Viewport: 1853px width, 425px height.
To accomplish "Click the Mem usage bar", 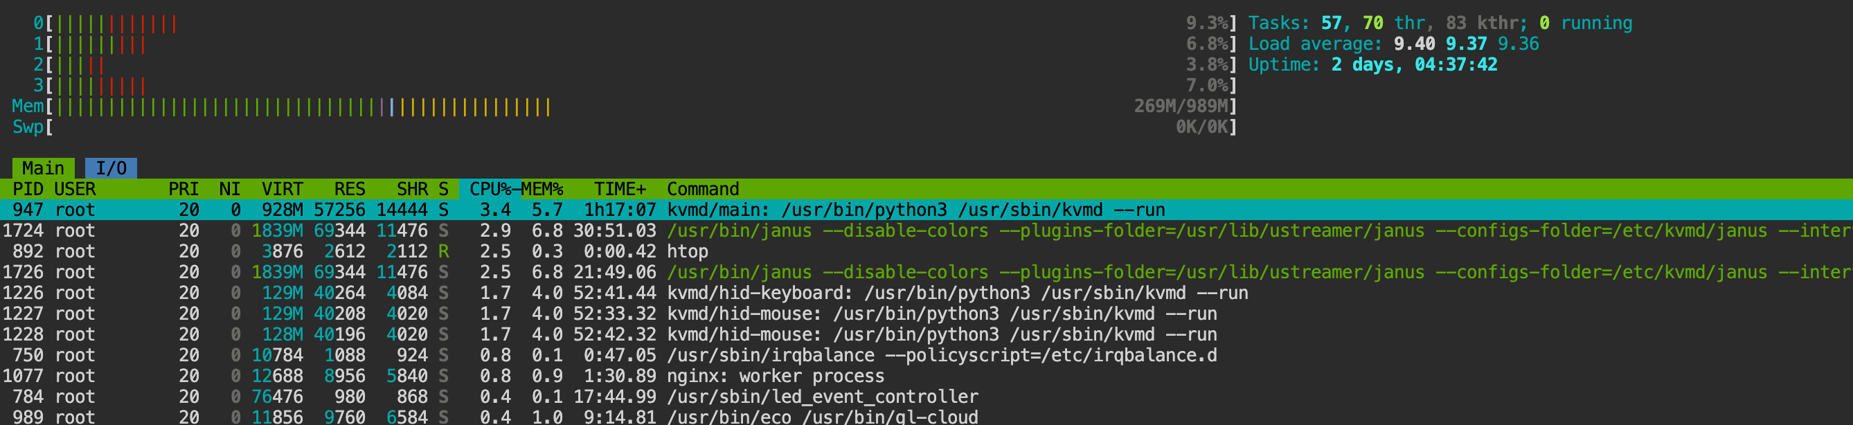I will click(625, 107).
